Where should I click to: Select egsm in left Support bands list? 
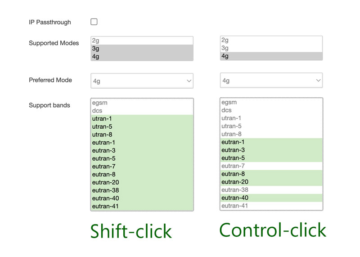pos(142,103)
